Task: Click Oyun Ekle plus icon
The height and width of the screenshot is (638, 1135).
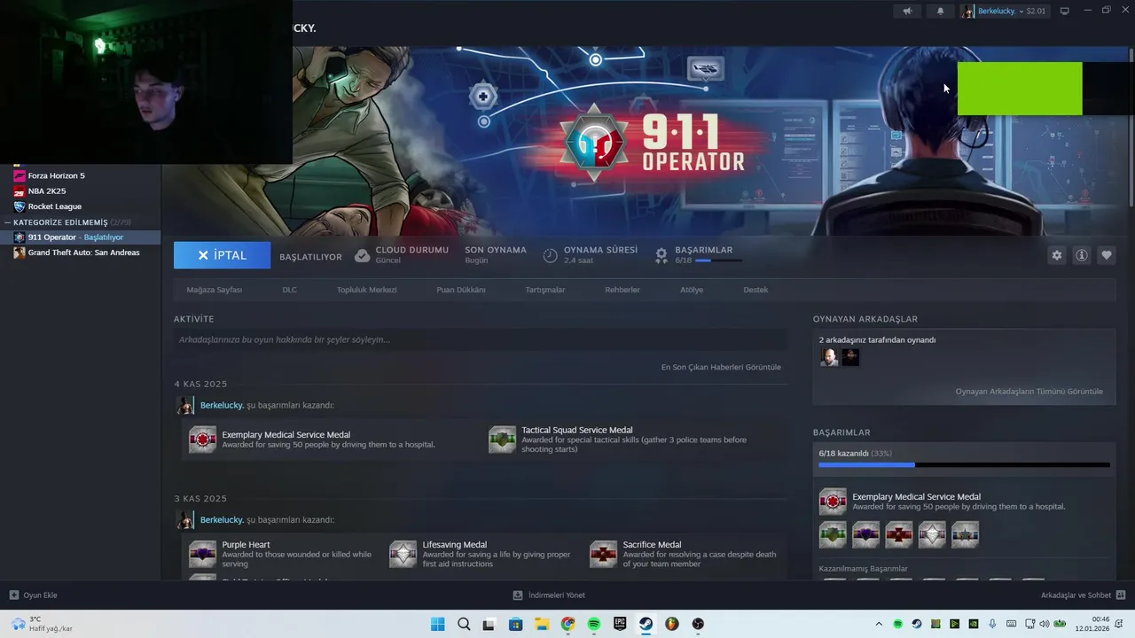Action: 13,595
